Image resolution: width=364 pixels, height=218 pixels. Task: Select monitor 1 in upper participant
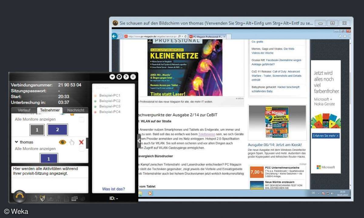pyautogui.click(x=37, y=130)
